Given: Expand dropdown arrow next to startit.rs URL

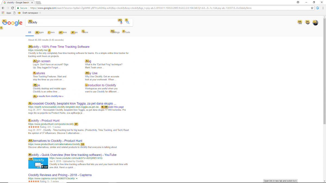Looking at the screenshot, I should [x=102, y=107].
